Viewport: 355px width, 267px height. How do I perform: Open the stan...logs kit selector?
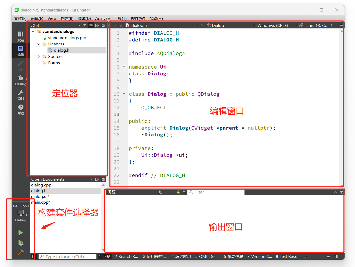pos(21,213)
